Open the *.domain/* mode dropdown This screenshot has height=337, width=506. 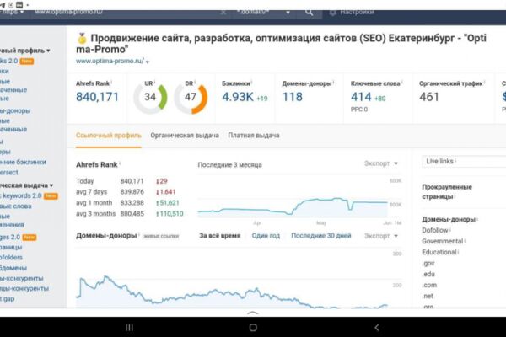click(x=263, y=13)
